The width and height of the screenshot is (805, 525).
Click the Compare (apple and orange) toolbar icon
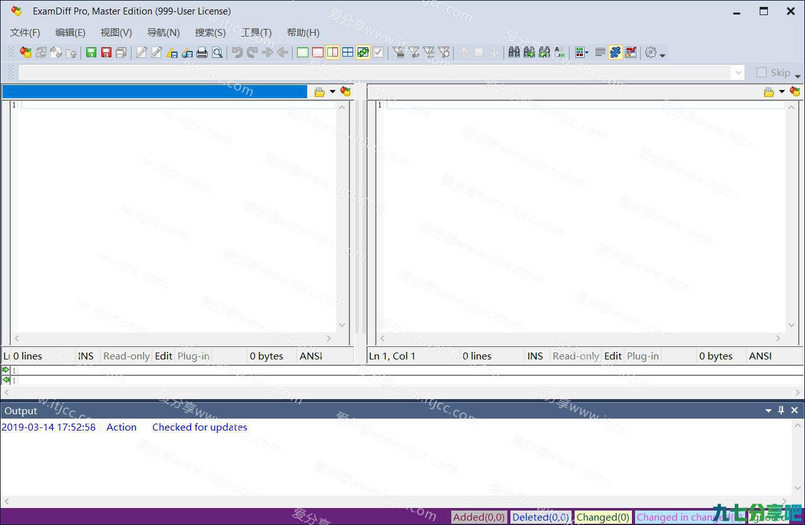26,52
